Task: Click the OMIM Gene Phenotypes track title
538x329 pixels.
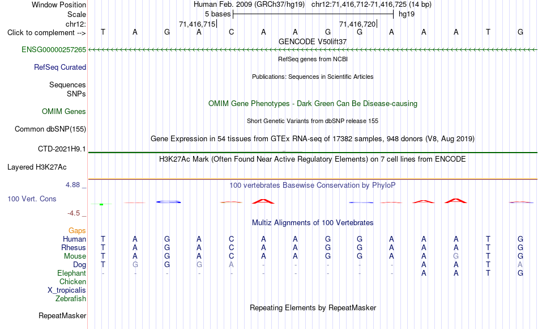Action: (313, 104)
